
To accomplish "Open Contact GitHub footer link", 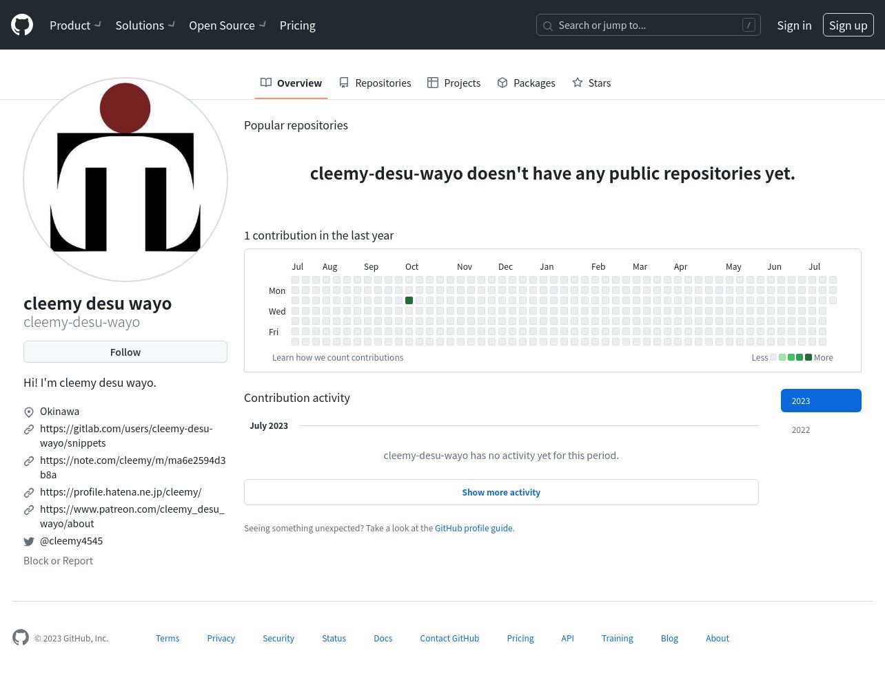I will coord(449,639).
